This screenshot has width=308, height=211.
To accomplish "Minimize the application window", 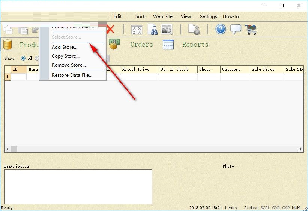I will (x=265, y=6).
